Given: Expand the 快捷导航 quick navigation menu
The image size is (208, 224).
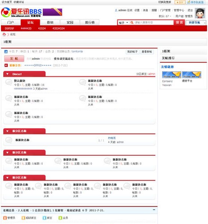Looking at the screenshot, I should (196, 22).
